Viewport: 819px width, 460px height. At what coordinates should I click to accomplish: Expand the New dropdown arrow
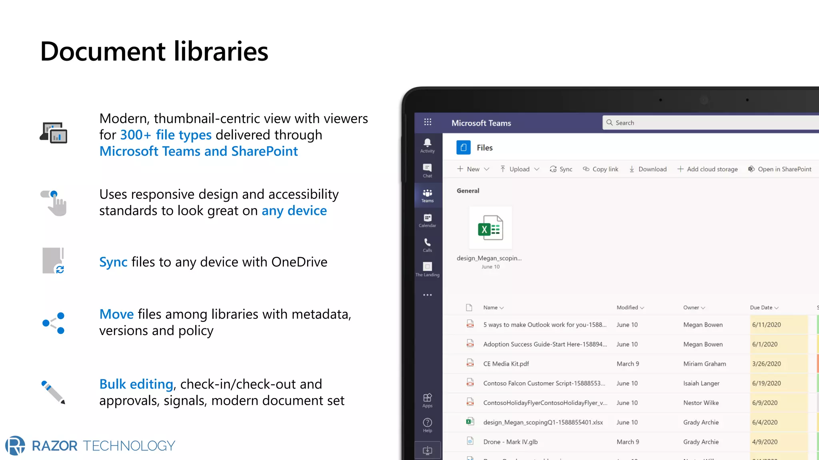pos(487,169)
